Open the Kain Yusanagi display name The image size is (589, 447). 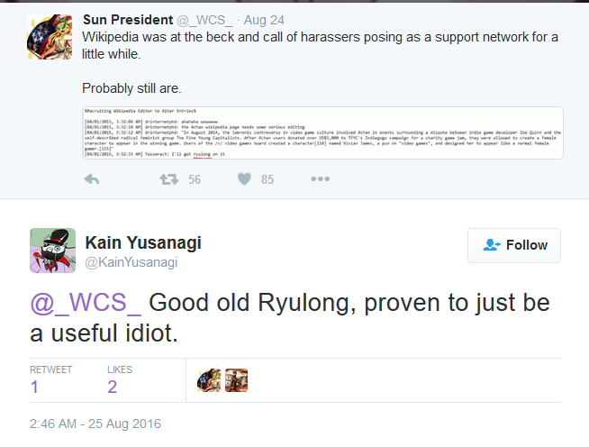[143, 242]
